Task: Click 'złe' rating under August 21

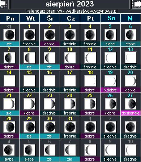Action: (x=9, y=113)
